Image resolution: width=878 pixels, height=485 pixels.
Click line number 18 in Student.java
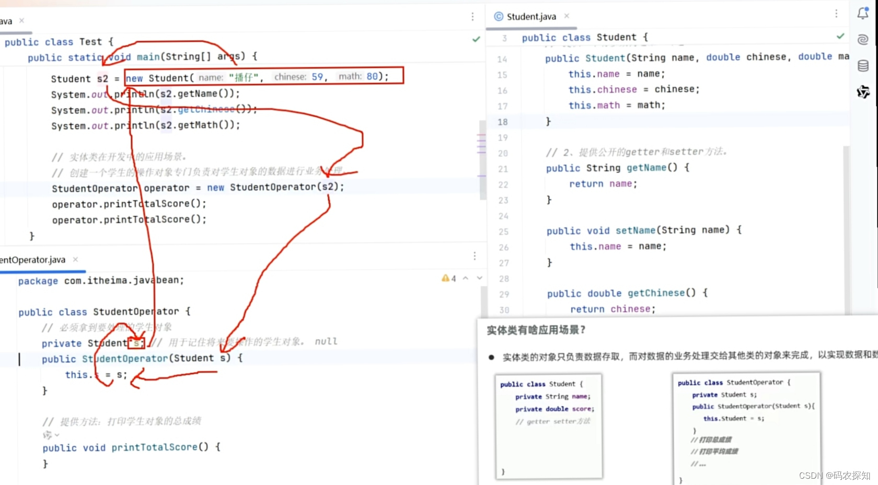pyautogui.click(x=502, y=122)
